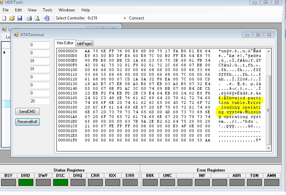Click the ReceiveBuff button
Image resolution: width=286 pixels, height=195 pixels.
pyautogui.click(x=27, y=122)
